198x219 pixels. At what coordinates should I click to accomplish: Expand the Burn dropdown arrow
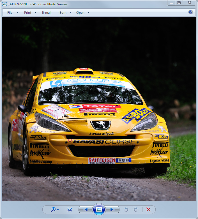click(x=71, y=12)
